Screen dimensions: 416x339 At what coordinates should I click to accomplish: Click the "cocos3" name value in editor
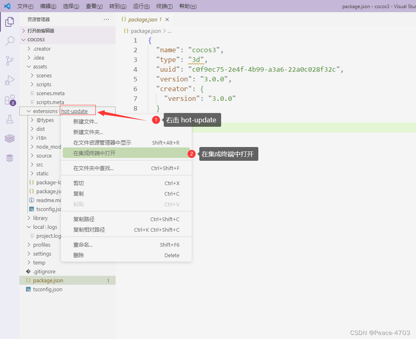click(x=204, y=50)
